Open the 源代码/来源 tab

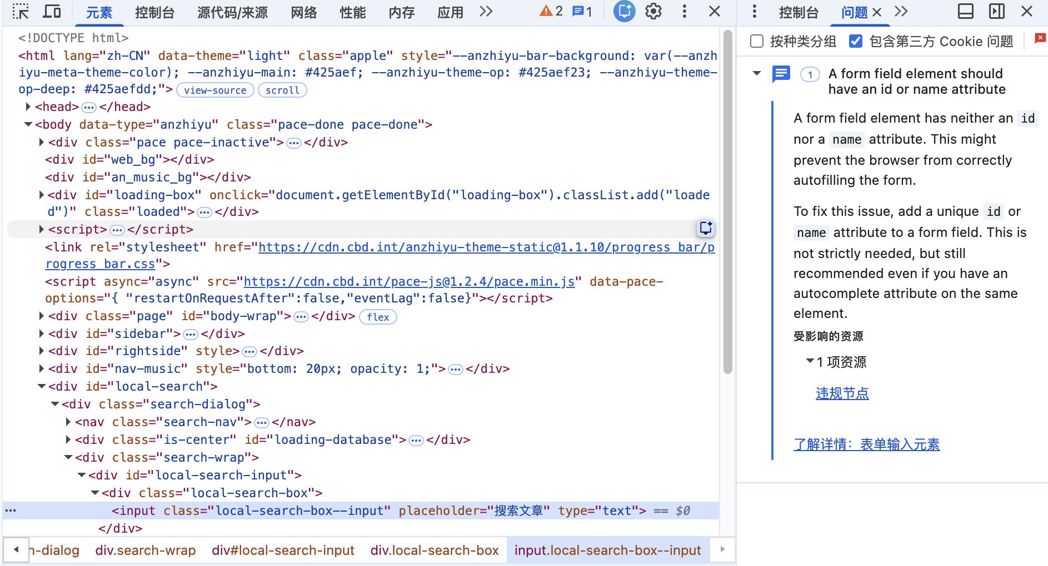pyautogui.click(x=232, y=12)
